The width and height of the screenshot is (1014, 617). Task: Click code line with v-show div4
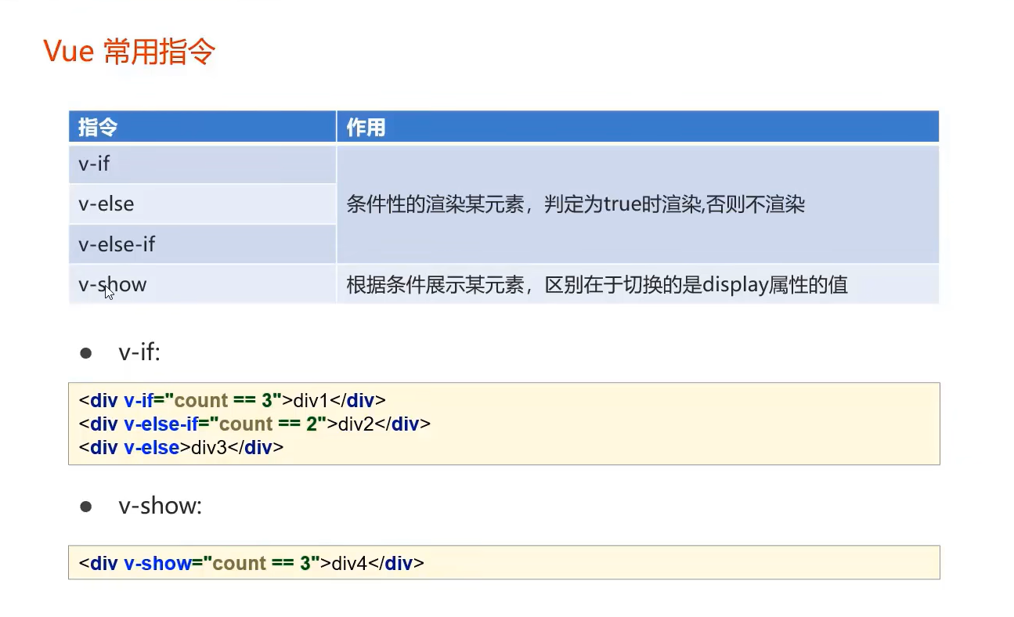[x=251, y=563]
